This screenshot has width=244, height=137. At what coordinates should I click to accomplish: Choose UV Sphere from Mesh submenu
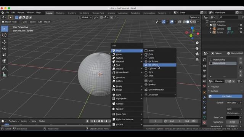pos(160,61)
